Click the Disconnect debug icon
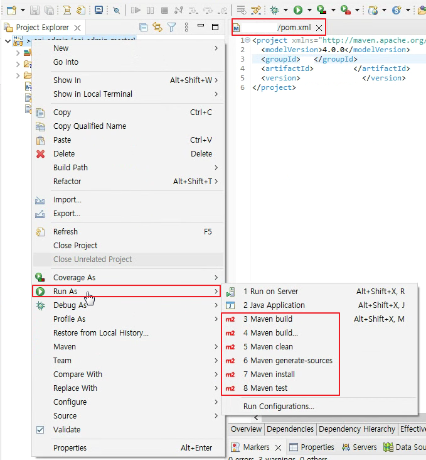 coord(179,10)
